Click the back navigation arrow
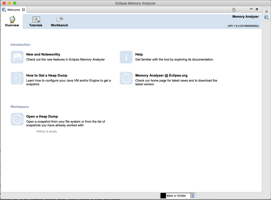Screen dimensions: 271x200 click(x=240, y=9)
